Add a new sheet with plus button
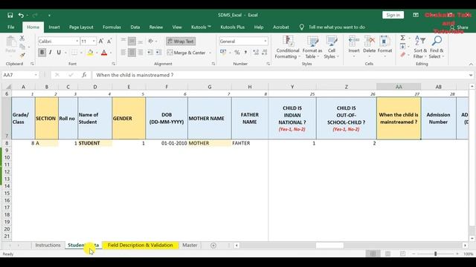Image resolution: width=476 pixels, height=267 pixels. pos(213,245)
